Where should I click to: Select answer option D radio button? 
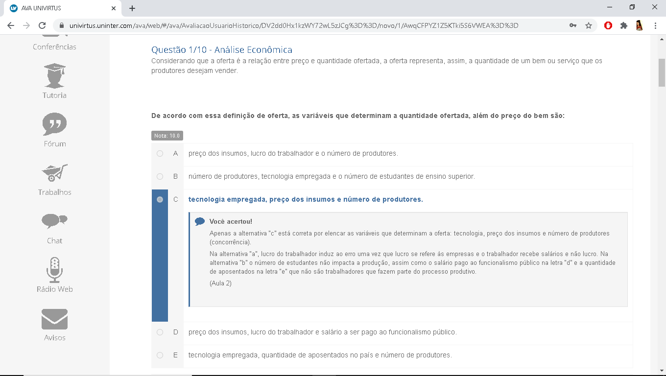160,332
